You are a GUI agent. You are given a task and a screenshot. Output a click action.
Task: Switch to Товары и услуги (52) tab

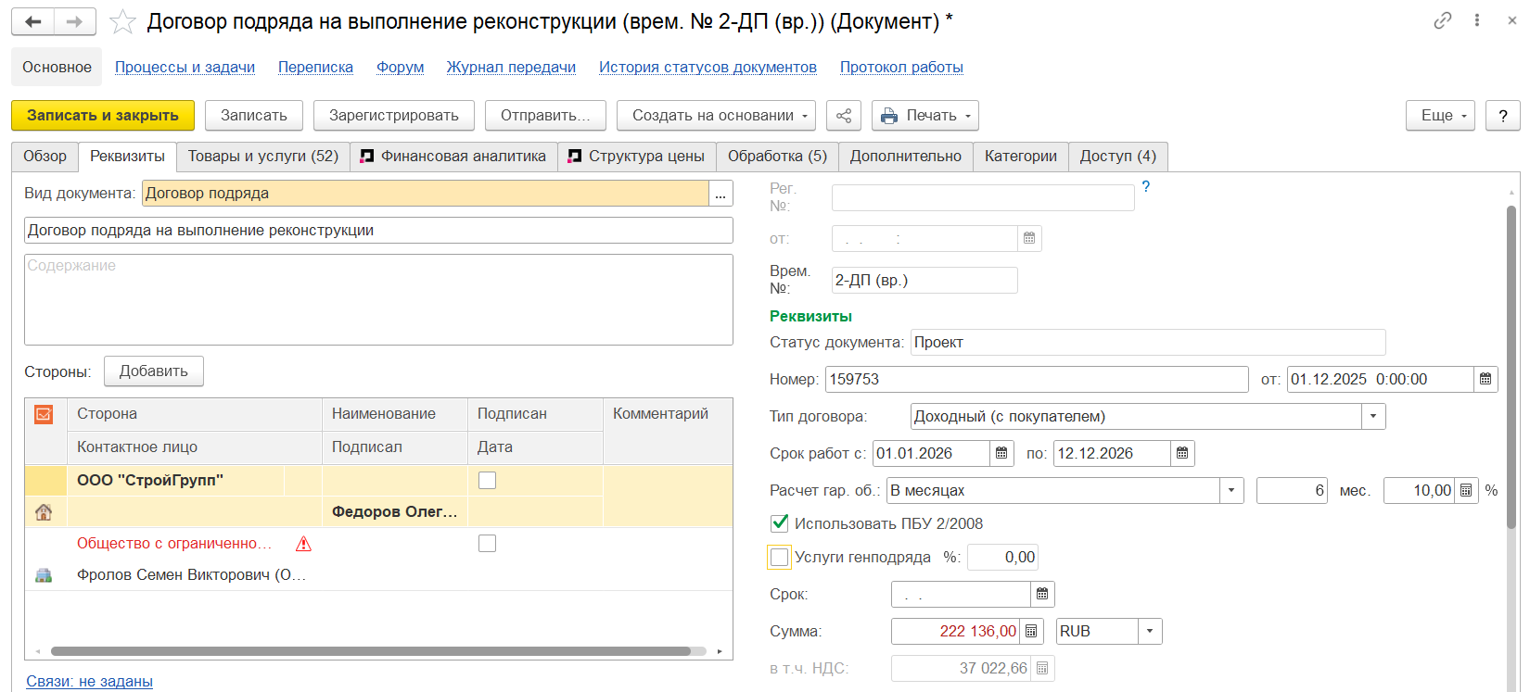pyautogui.click(x=263, y=157)
